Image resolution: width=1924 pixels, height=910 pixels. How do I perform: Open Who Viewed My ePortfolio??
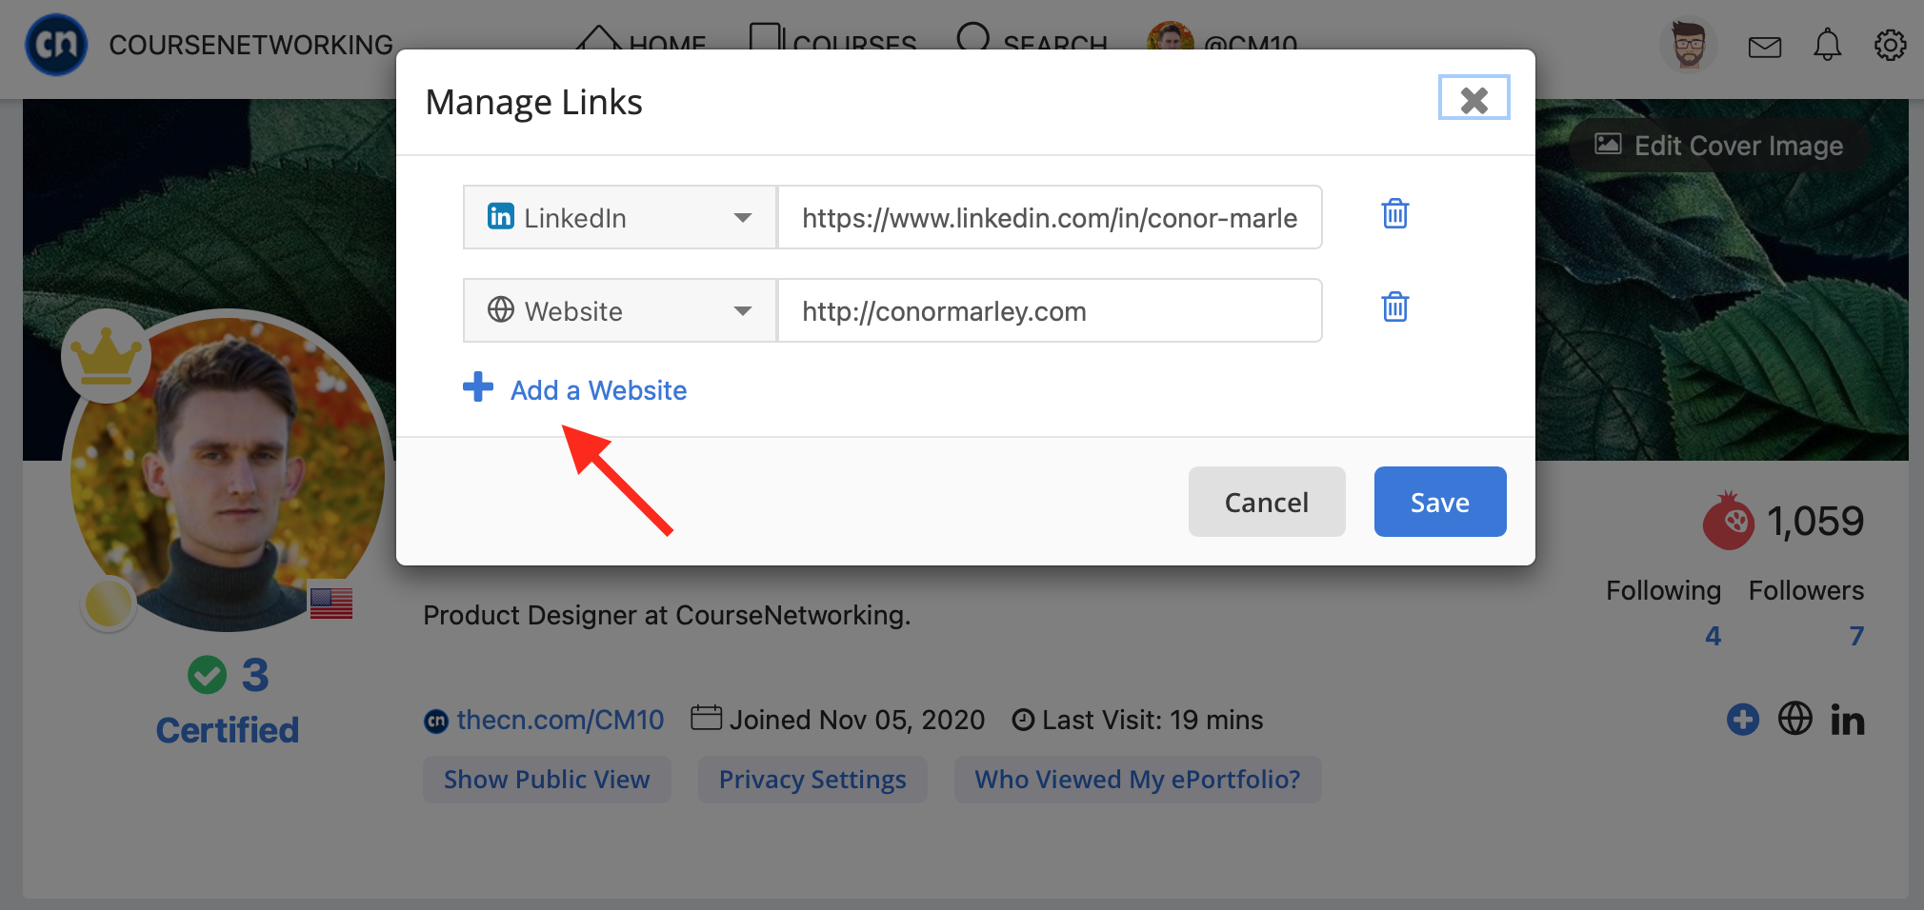(1137, 780)
